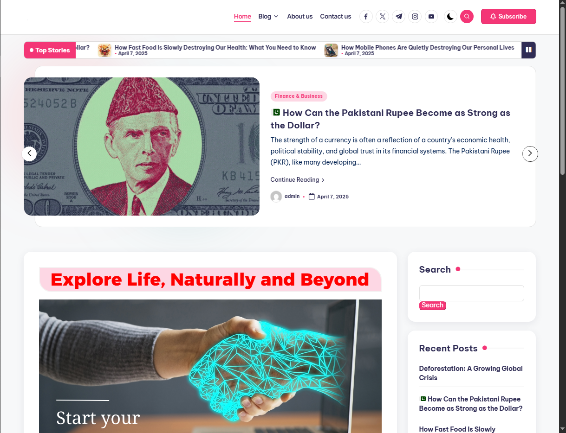The height and width of the screenshot is (433, 566).
Task: Open the Instagram social icon
Action: click(415, 17)
